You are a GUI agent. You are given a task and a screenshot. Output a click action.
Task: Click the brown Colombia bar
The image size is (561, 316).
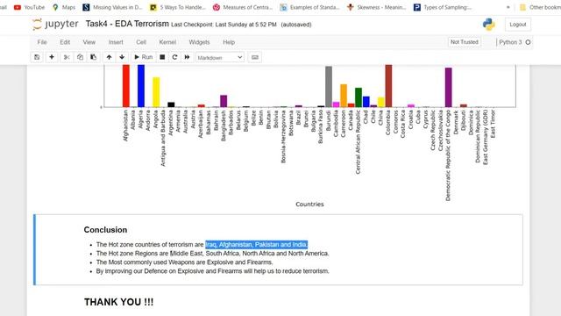[388, 86]
